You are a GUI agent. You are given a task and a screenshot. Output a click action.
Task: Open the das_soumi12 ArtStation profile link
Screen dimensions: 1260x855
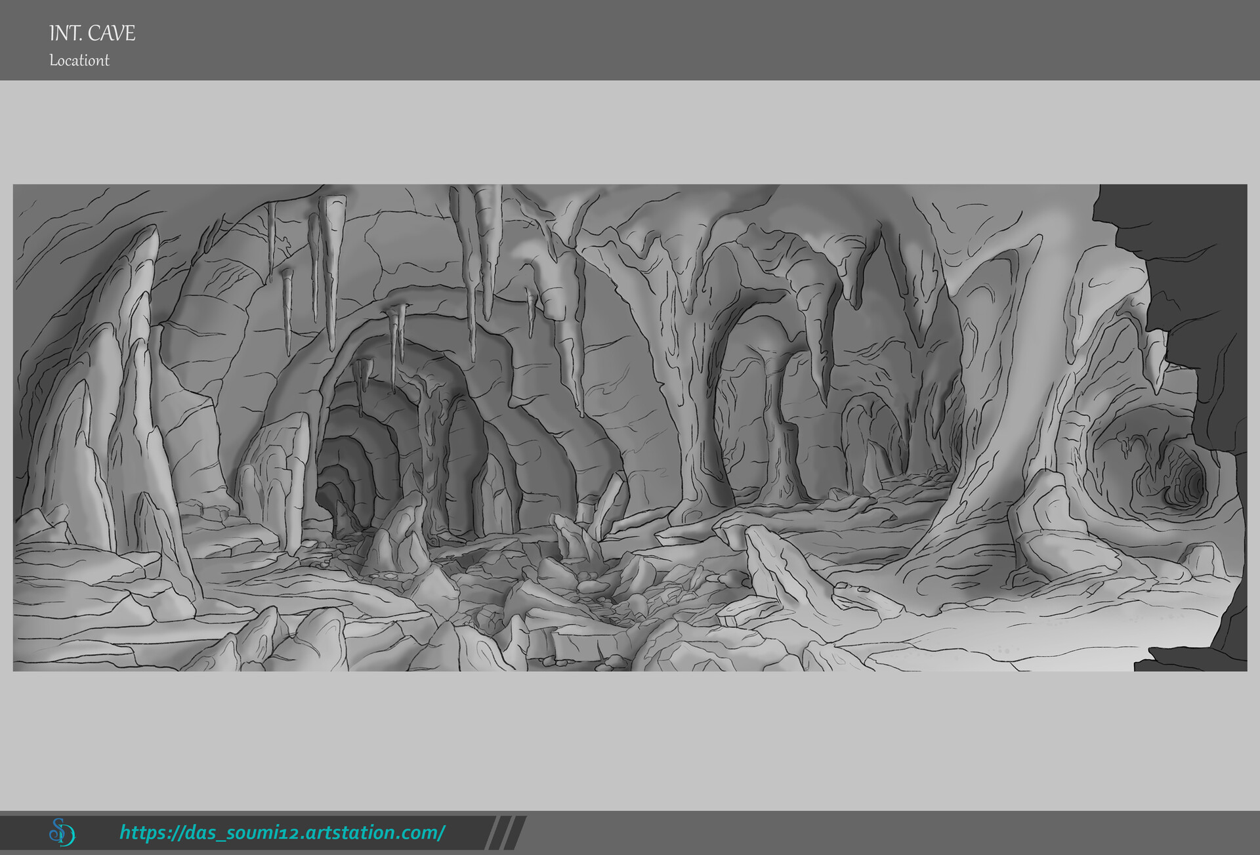[282, 831]
